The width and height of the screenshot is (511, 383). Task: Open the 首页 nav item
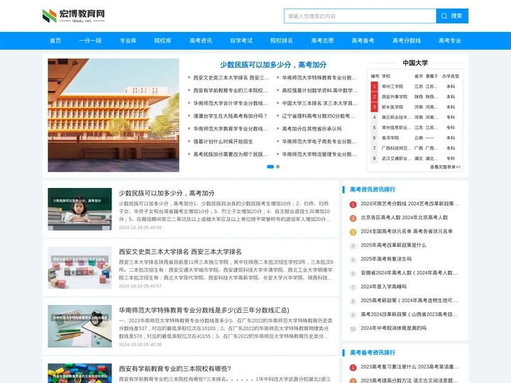click(55, 40)
